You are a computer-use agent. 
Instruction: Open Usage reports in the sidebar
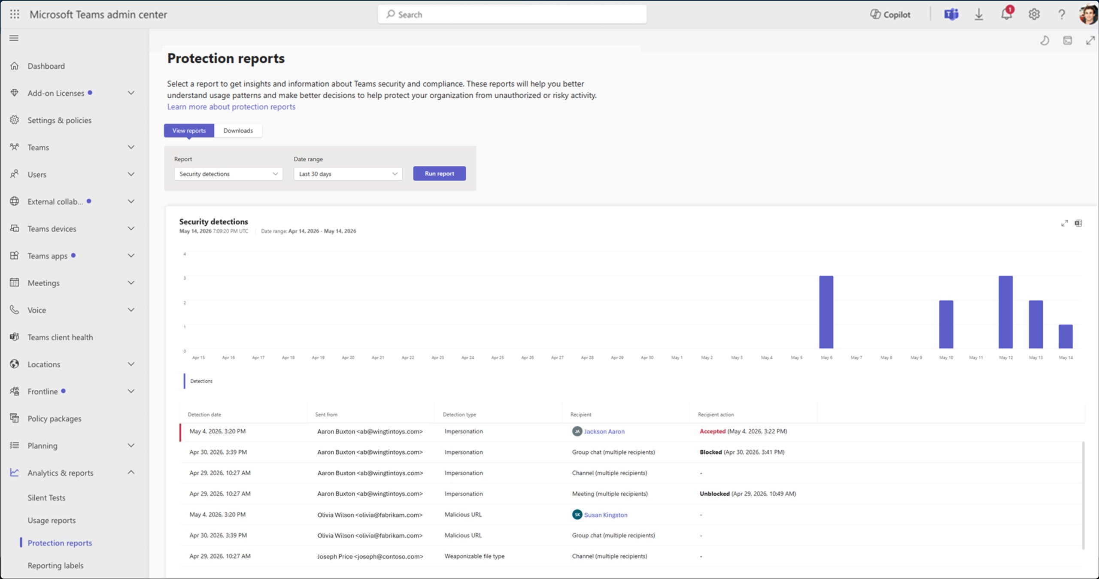point(52,520)
